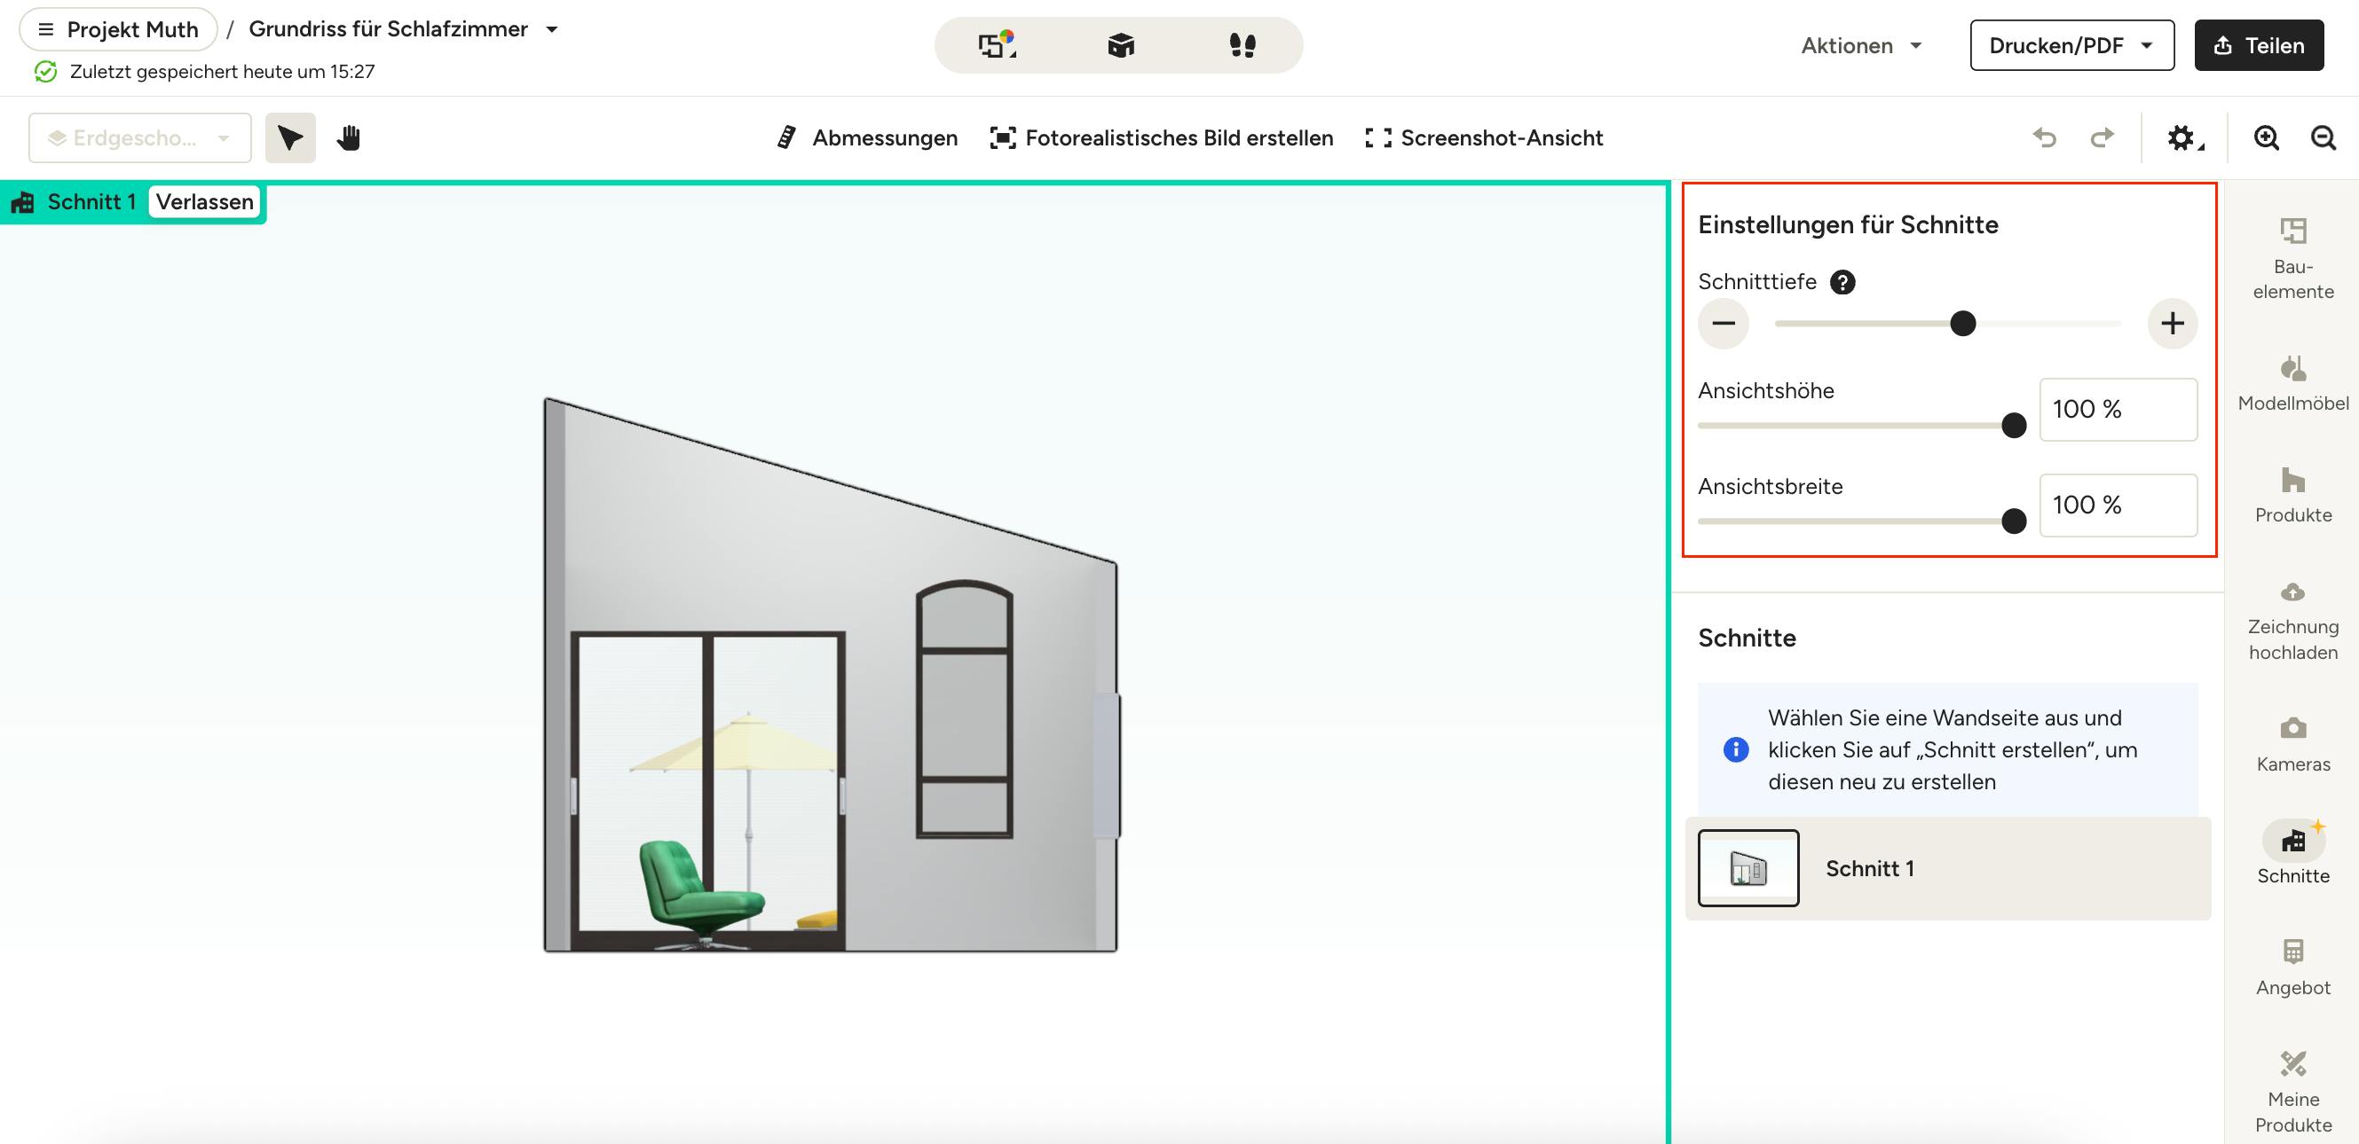Click Fotorealistisches Bild erstellen

pyautogui.click(x=1161, y=138)
